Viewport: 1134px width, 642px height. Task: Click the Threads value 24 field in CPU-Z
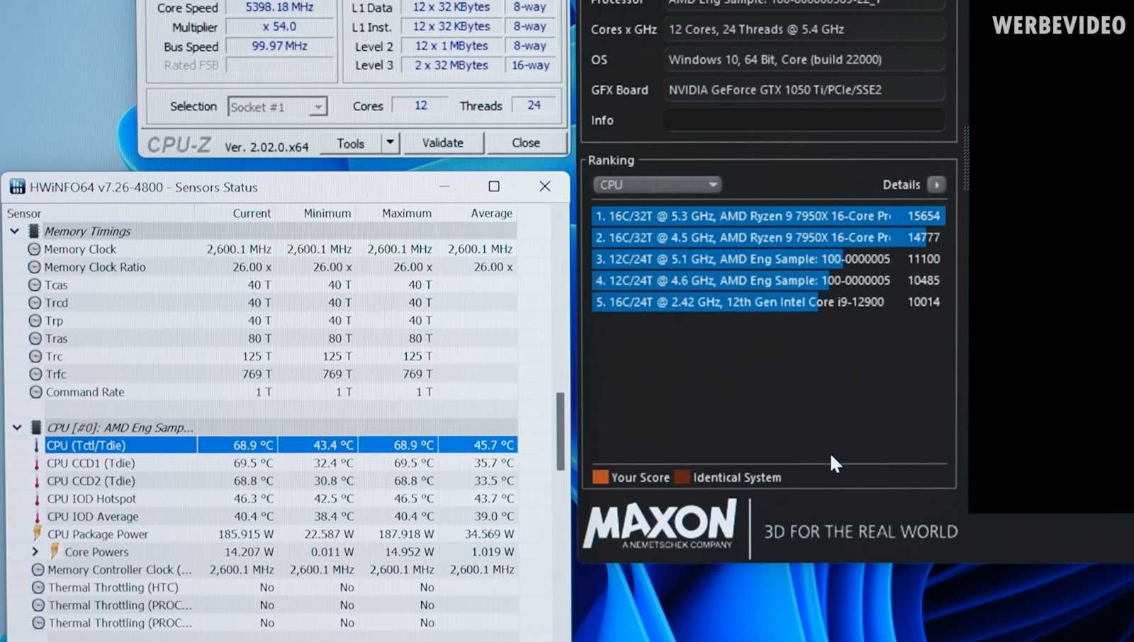pyautogui.click(x=534, y=105)
